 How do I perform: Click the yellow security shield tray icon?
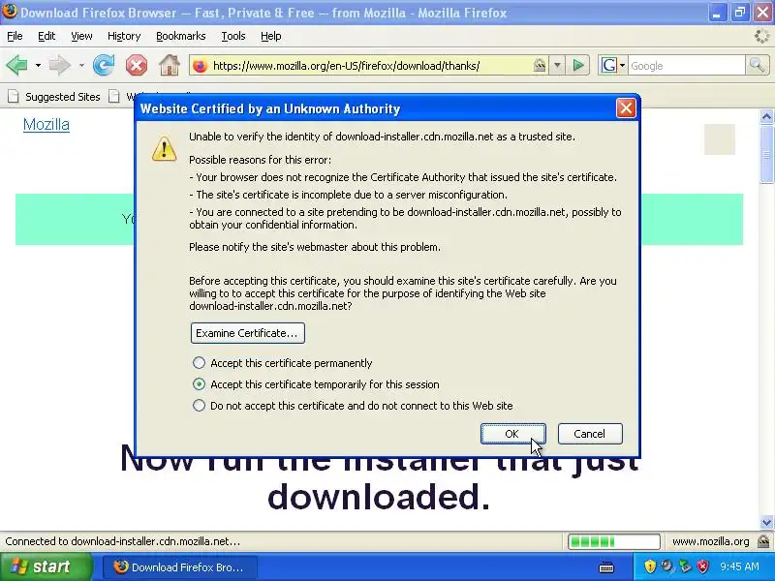click(650, 566)
